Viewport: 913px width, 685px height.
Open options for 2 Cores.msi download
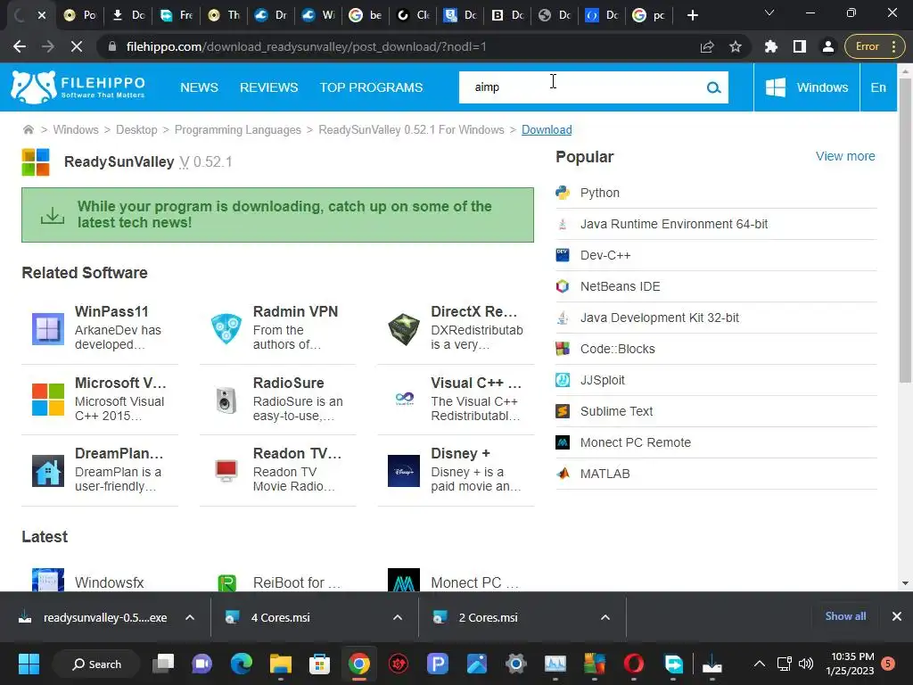point(605,617)
